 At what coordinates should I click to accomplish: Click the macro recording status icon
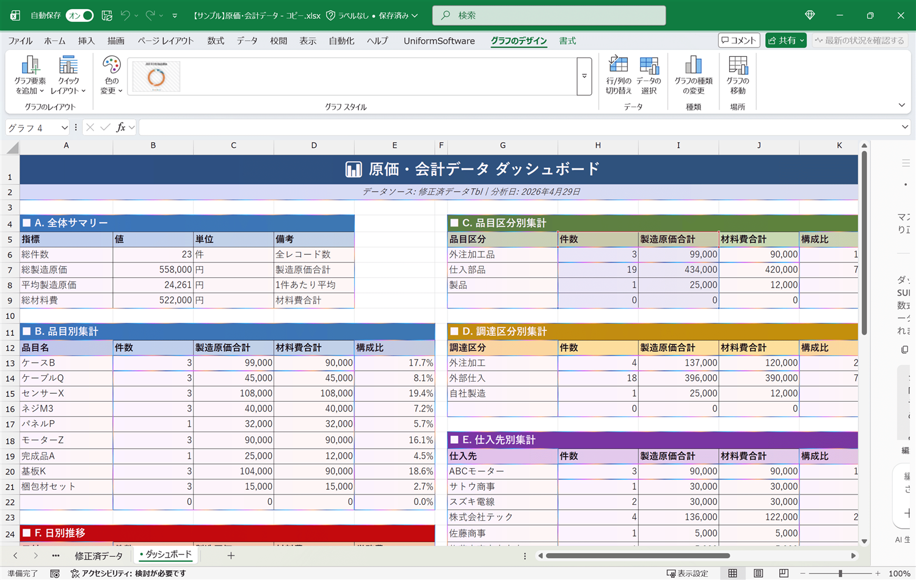(x=55, y=573)
